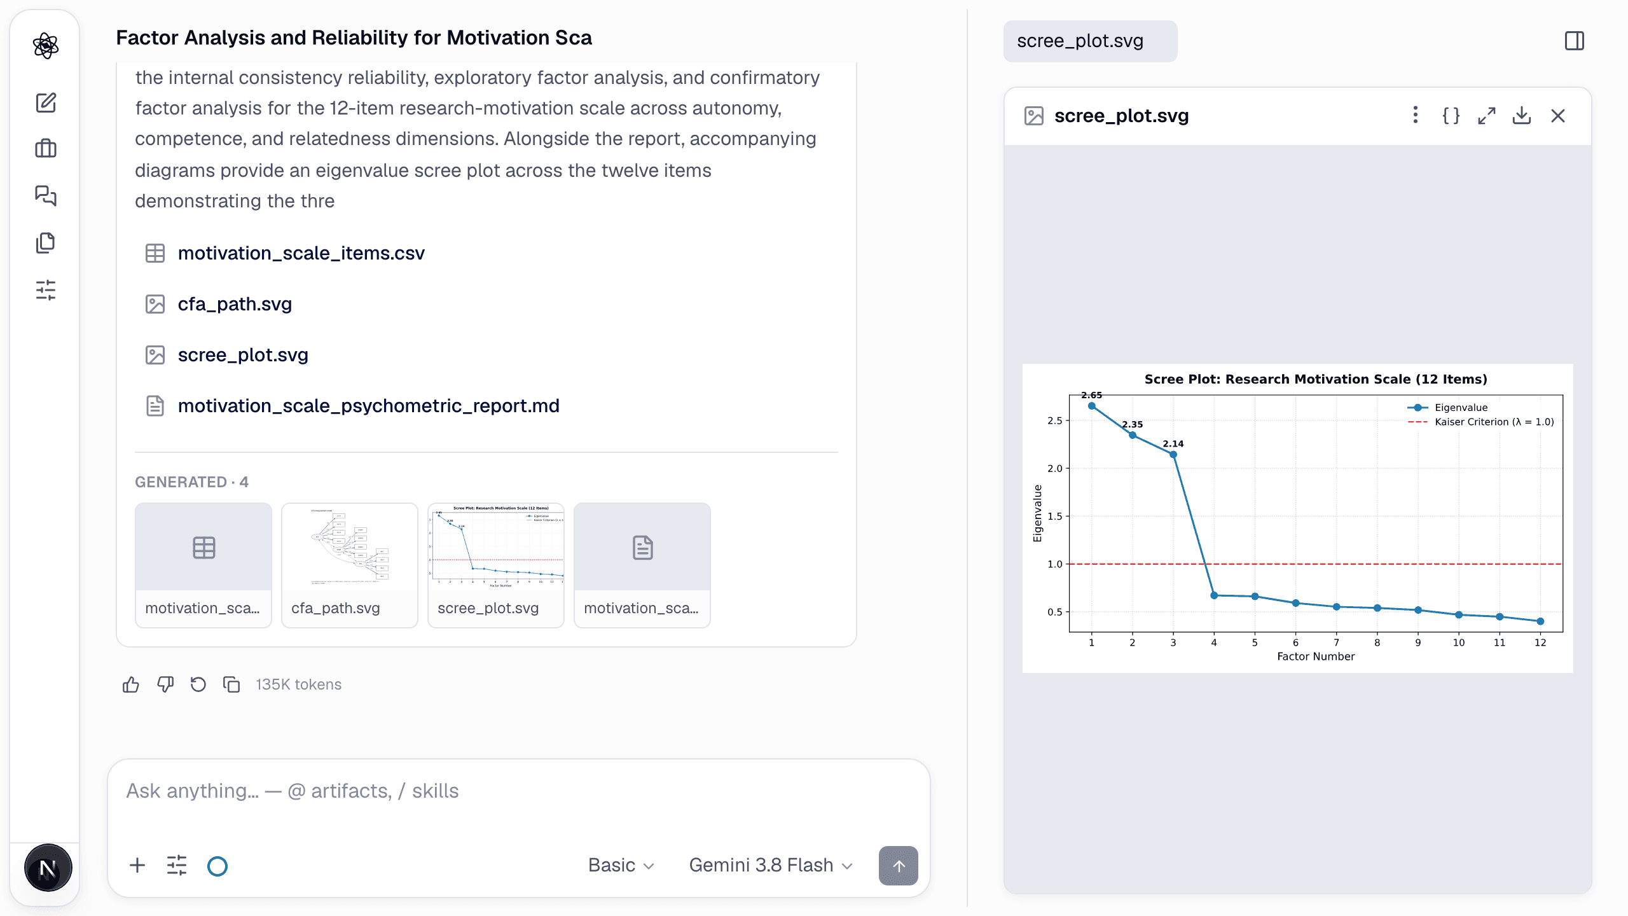
Task: Toggle the right side panel layout
Action: coord(1575,41)
